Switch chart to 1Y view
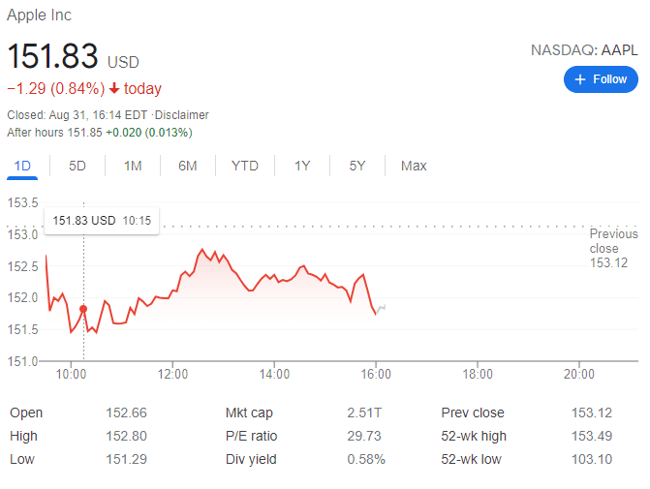The image size is (650, 489). [302, 166]
